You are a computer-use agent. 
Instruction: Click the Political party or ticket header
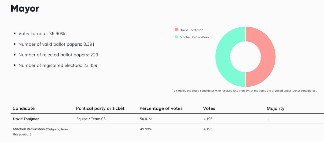100,108
